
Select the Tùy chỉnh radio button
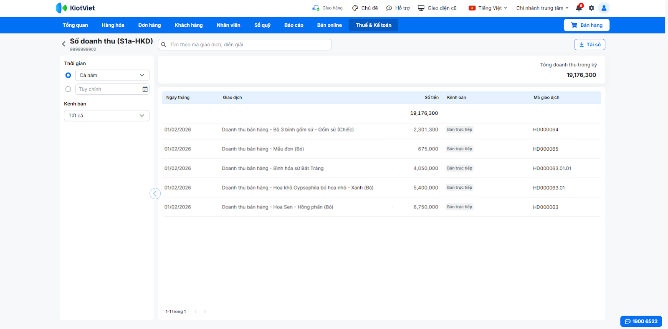(x=68, y=89)
